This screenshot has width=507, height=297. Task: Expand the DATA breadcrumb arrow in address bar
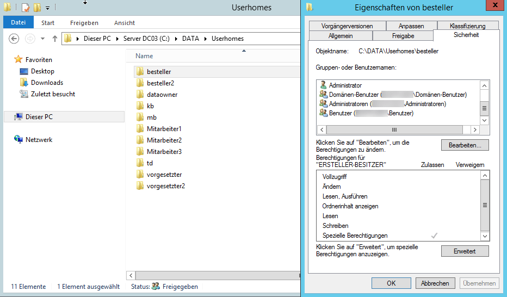pos(206,39)
